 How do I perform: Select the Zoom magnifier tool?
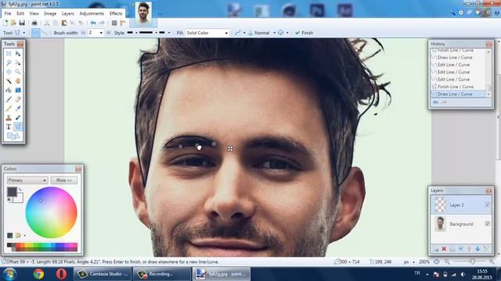pyautogui.click(x=18, y=72)
